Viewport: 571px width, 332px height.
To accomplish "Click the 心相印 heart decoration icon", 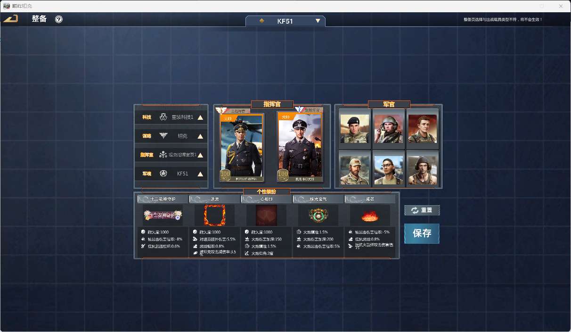I will 266,216.
